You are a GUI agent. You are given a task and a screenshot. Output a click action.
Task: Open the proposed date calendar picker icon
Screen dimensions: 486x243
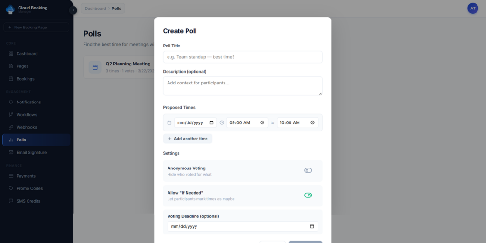(211, 122)
